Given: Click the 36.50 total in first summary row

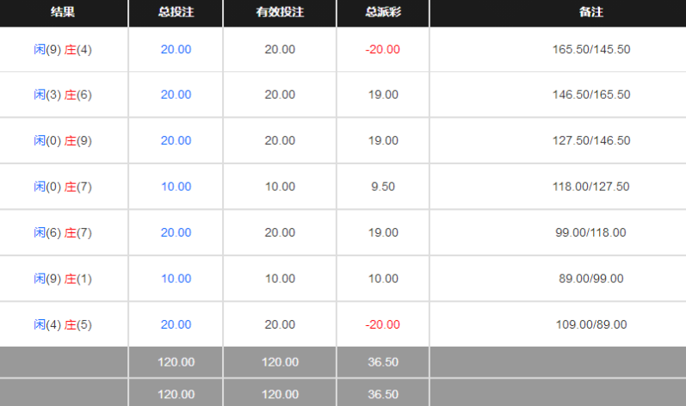Looking at the screenshot, I should point(383,362).
